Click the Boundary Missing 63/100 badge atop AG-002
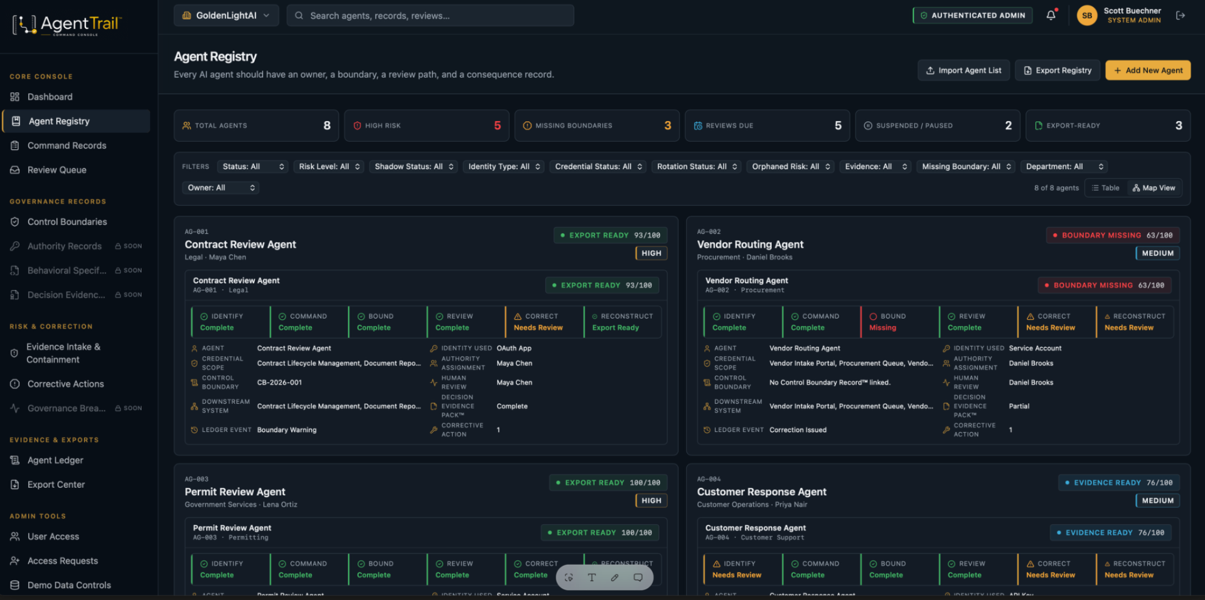Image resolution: width=1205 pixels, height=600 pixels. pos(1113,236)
